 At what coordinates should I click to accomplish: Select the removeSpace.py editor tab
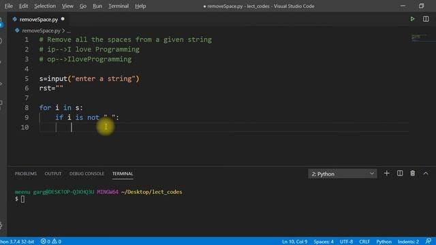click(39, 20)
